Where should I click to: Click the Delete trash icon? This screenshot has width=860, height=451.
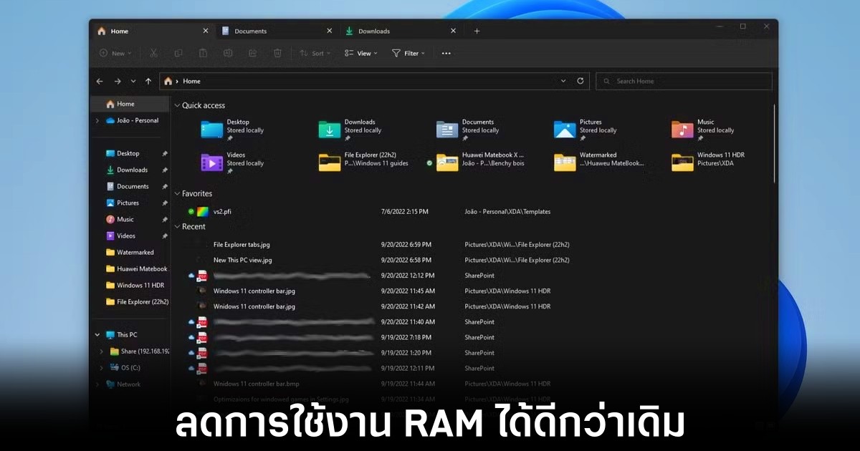click(277, 53)
